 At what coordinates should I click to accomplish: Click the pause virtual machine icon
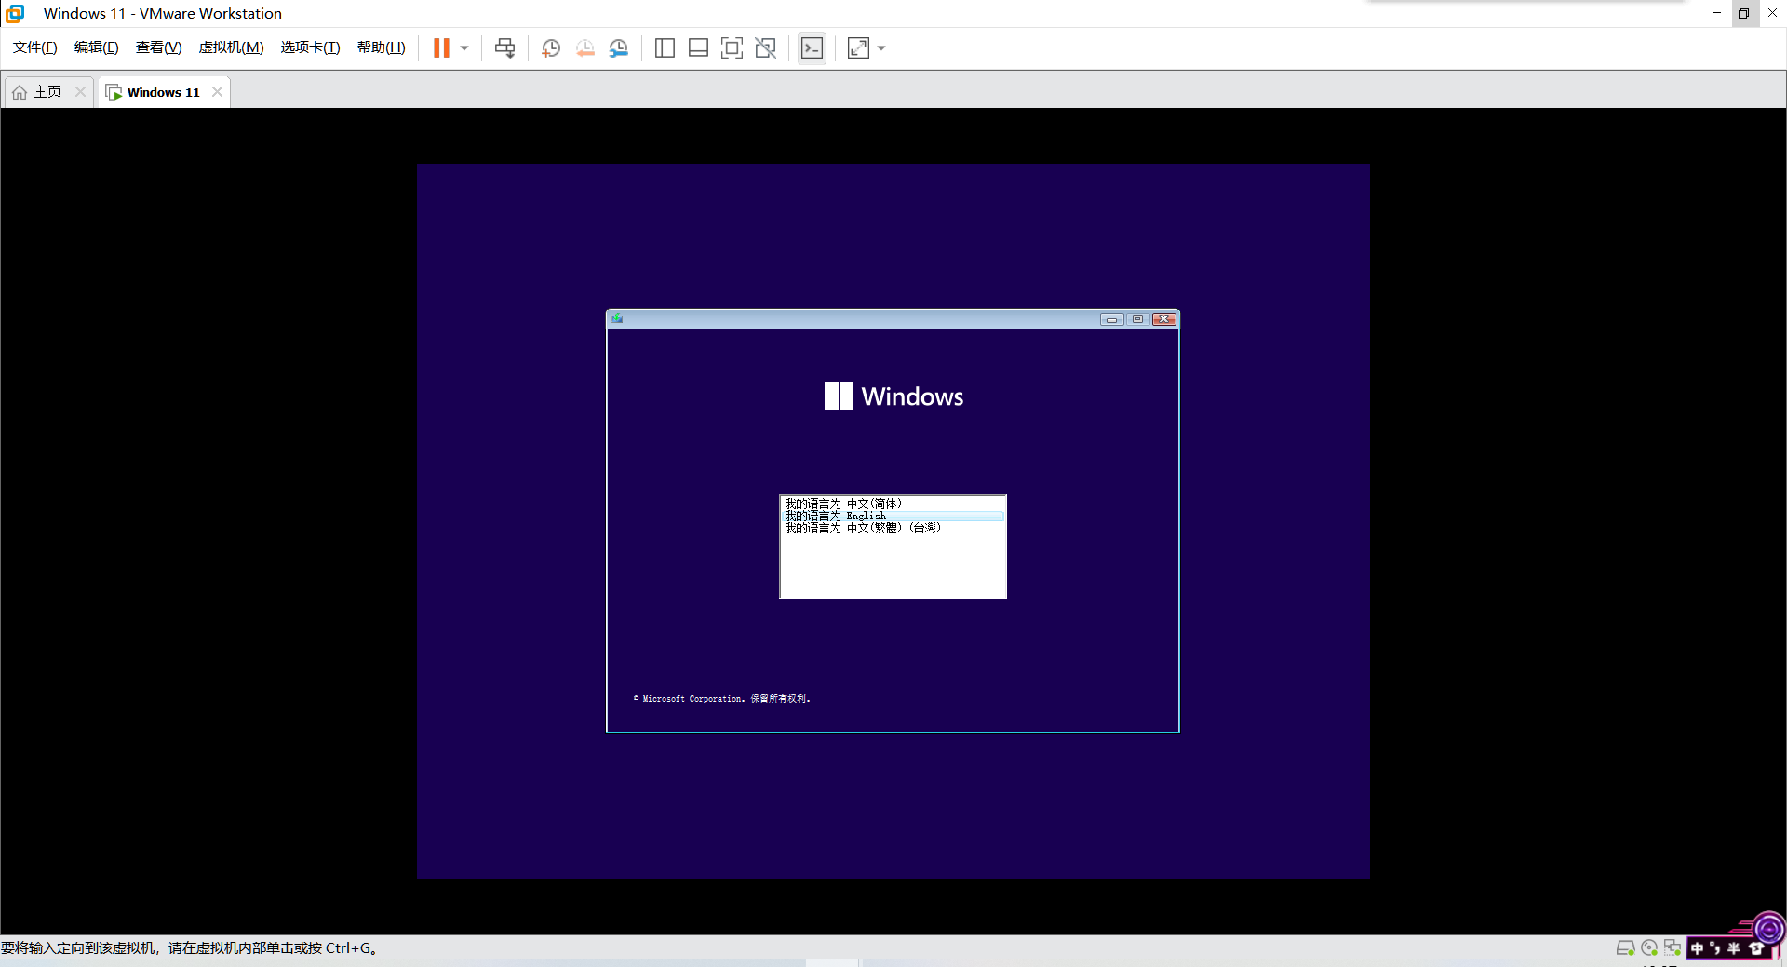[441, 48]
